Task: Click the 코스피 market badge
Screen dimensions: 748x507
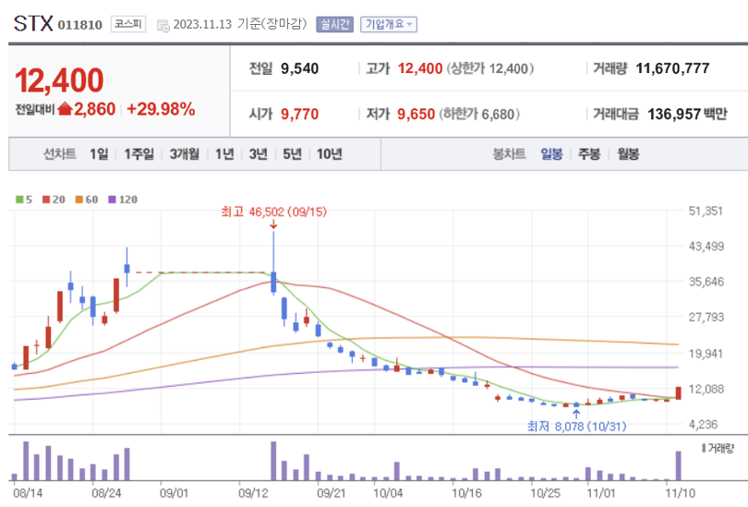Action: 128,24
